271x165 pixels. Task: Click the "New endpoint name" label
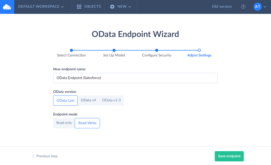point(69,69)
